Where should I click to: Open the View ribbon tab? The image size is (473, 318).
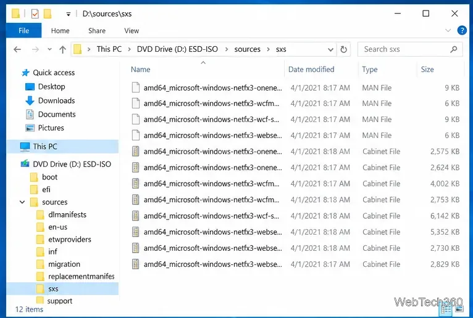pyautogui.click(x=132, y=31)
